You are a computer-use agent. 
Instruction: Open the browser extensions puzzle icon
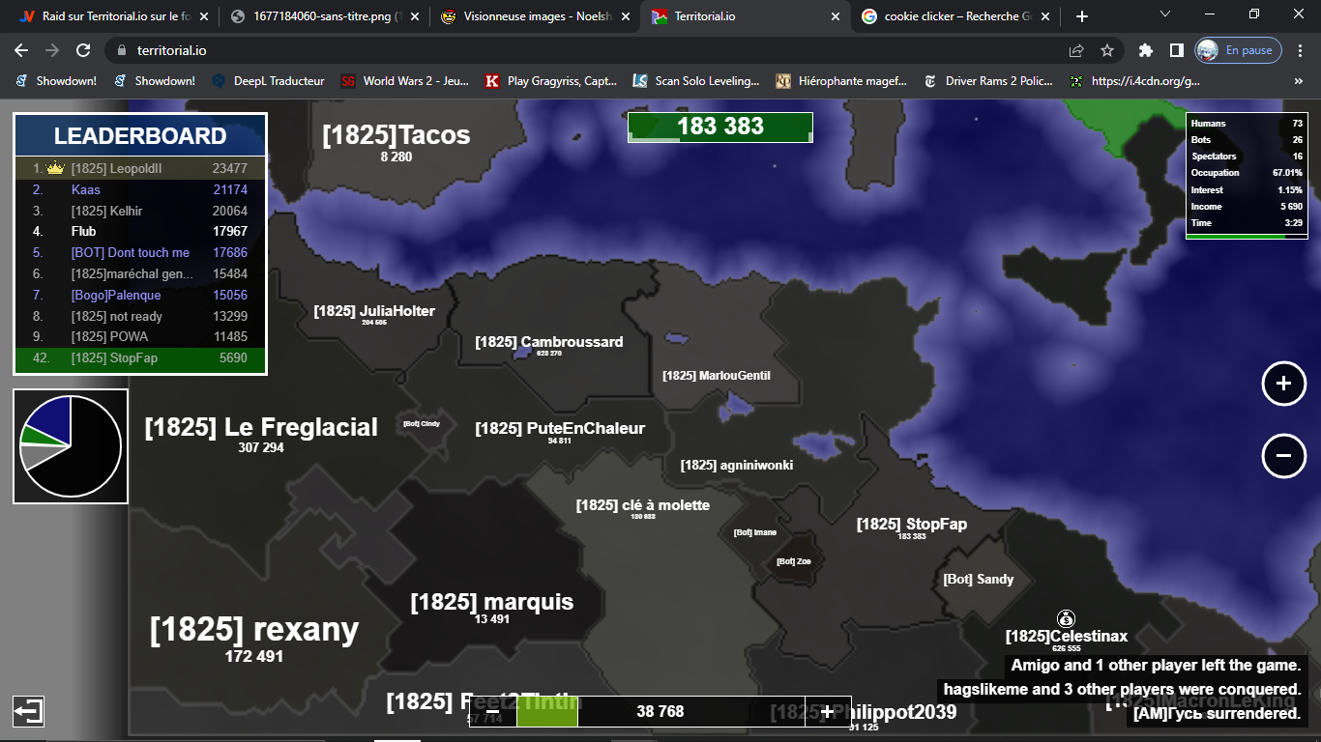coord(1146,50)
